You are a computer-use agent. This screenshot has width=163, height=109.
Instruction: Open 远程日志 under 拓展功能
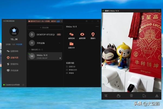pos(71,66)
